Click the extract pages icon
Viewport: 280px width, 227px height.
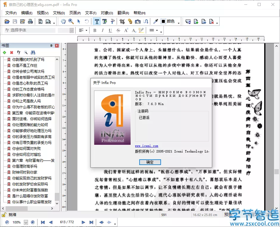tap(204, 22)
